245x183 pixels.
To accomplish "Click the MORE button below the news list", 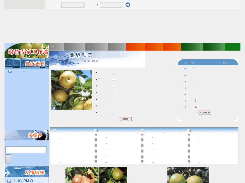I will 126,119.
